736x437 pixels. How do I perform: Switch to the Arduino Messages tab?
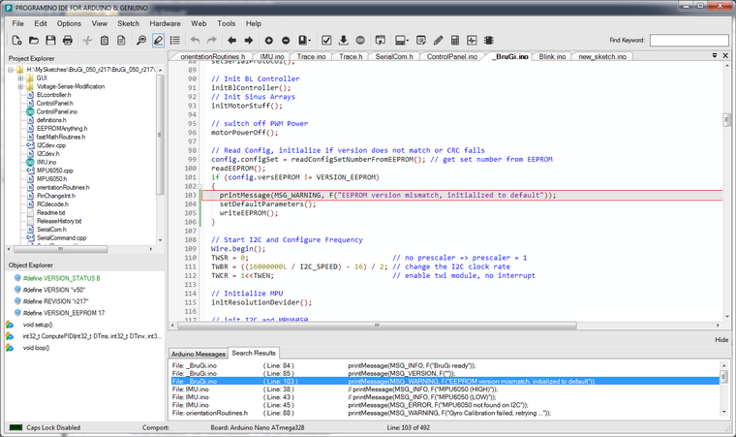pos(199,354)
